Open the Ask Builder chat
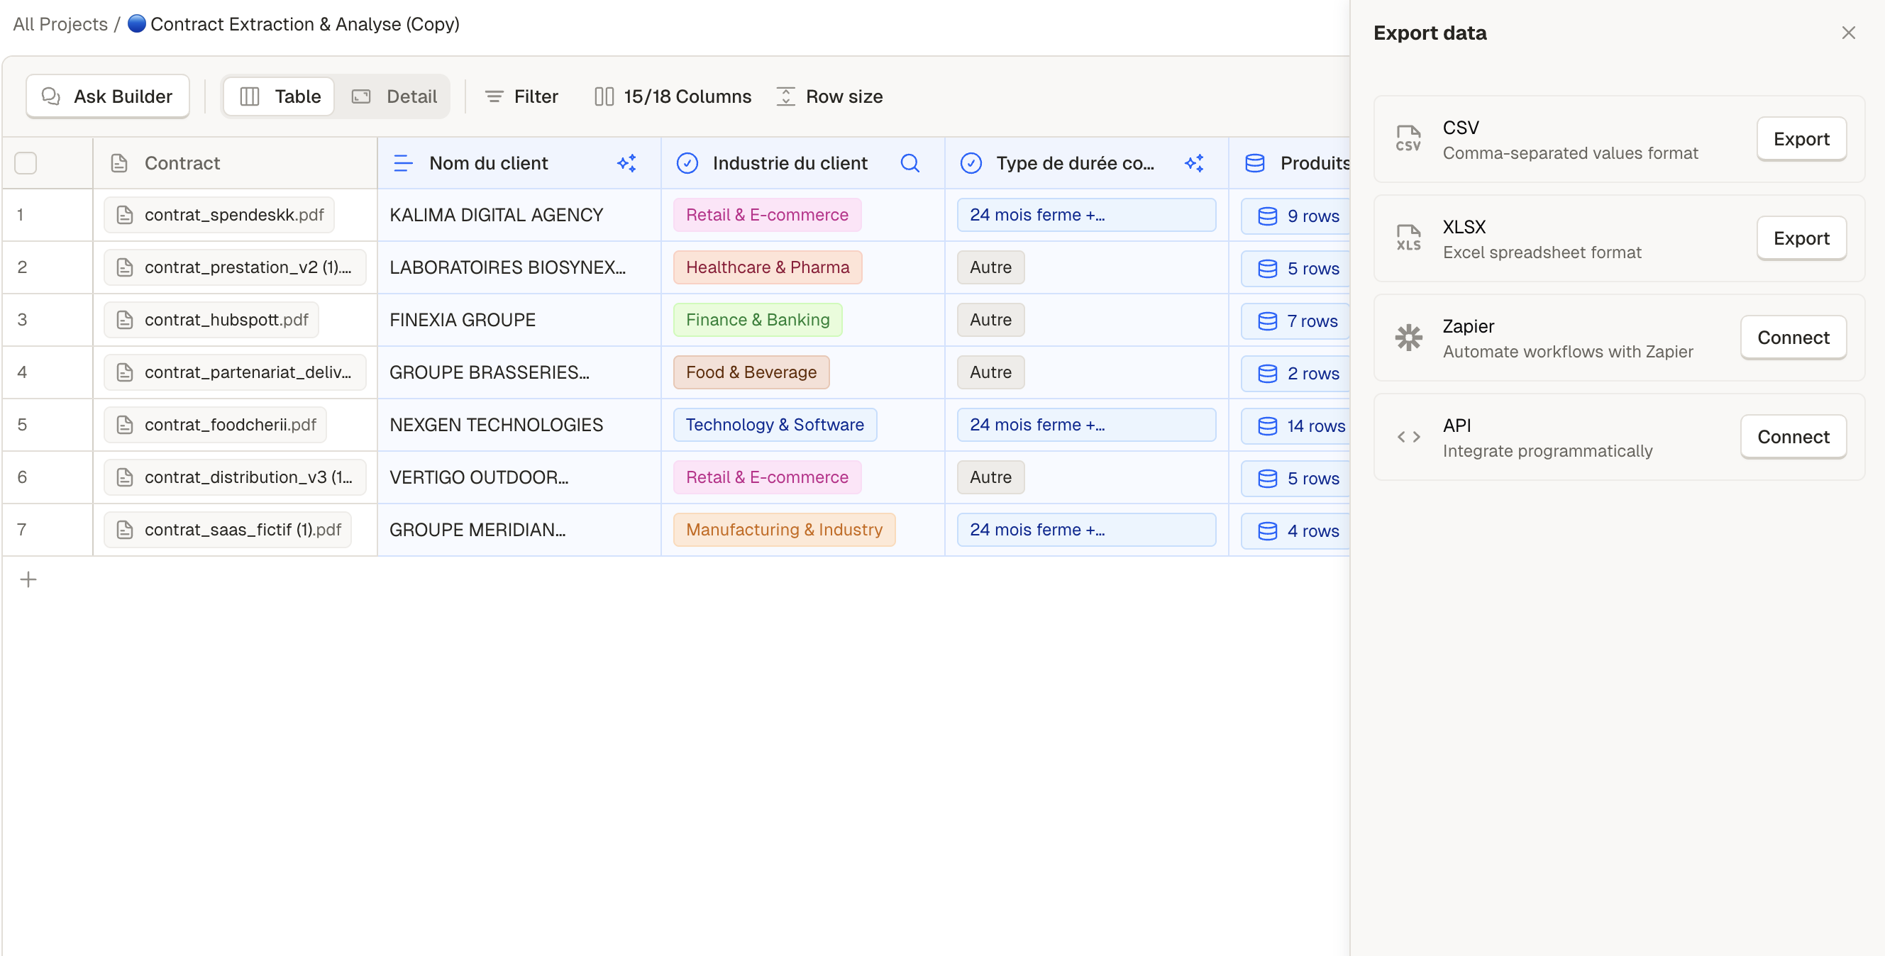The width and height of the screenshot is (1885, 956). pyautogui.click(x=108, y=96)
